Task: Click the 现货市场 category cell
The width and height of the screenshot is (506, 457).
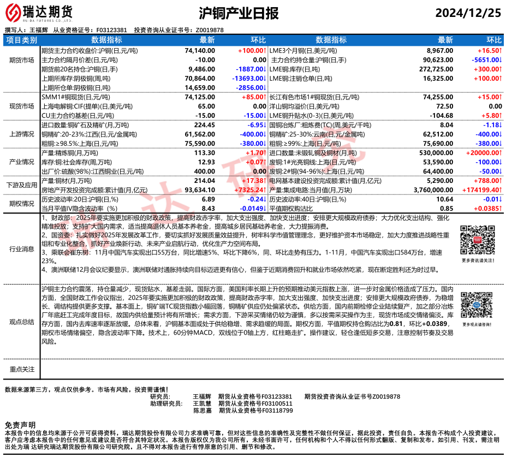Action: click(22, 106)
